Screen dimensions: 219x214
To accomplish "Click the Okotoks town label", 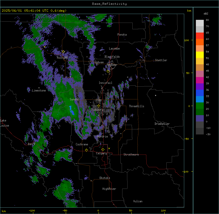I will [x=105, y=178].
